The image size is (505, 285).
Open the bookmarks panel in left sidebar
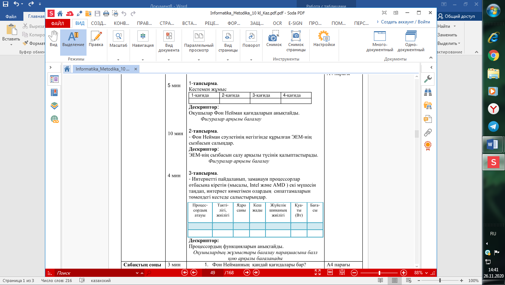point(55,92)
